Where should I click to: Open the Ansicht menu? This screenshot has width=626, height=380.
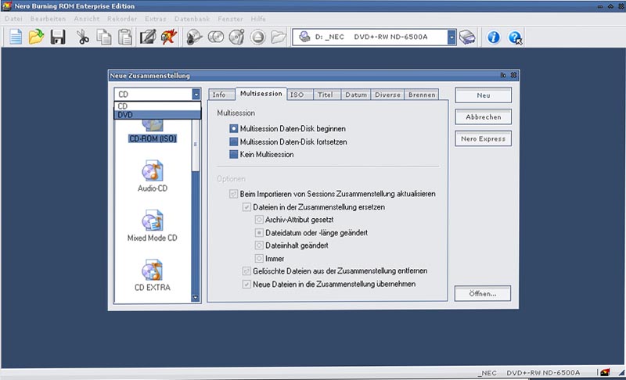click(87, 19)
